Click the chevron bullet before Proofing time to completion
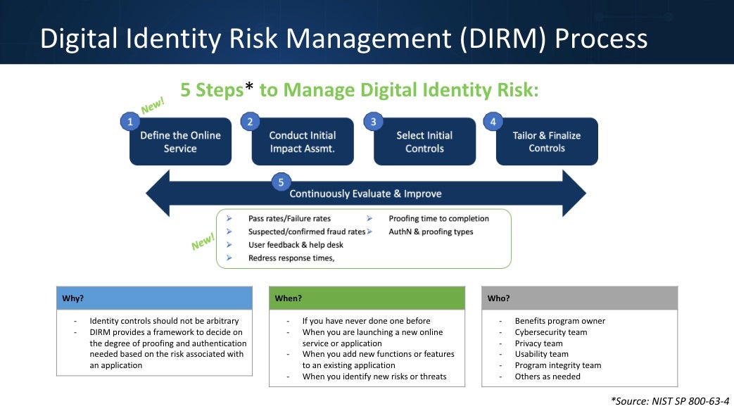 coord(369,219)
